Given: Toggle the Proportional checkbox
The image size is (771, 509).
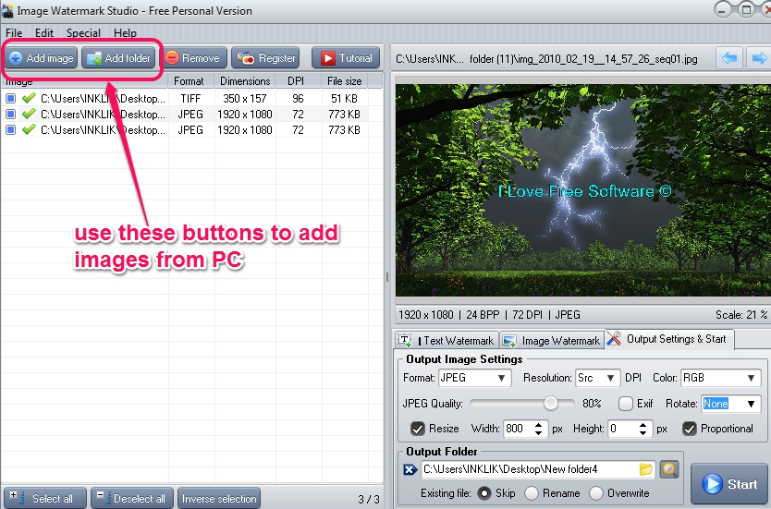Looking at the screenshot, I should (x=690, y=429).
